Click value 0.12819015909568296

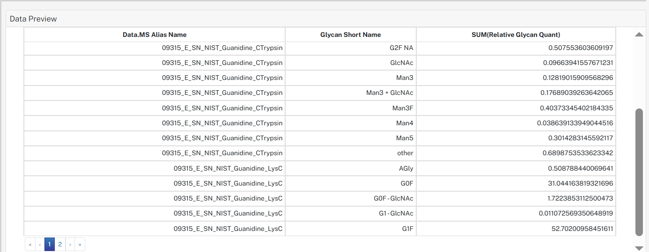pyautogui.click(x=578, y=78)
